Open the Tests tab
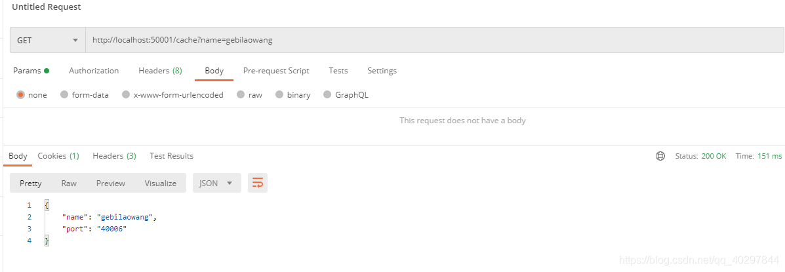The height and width of the screenshot is (272, 785). tap(338, 71)
